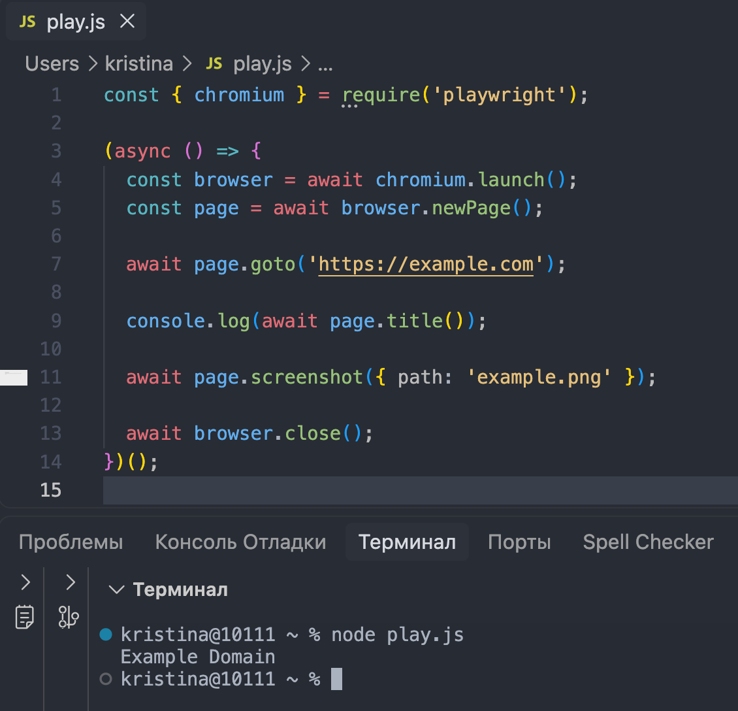Click browser.close() on line 13
The height and width of the screenshot is (711, 738).
pyautogui.click(x=278, y=433)
